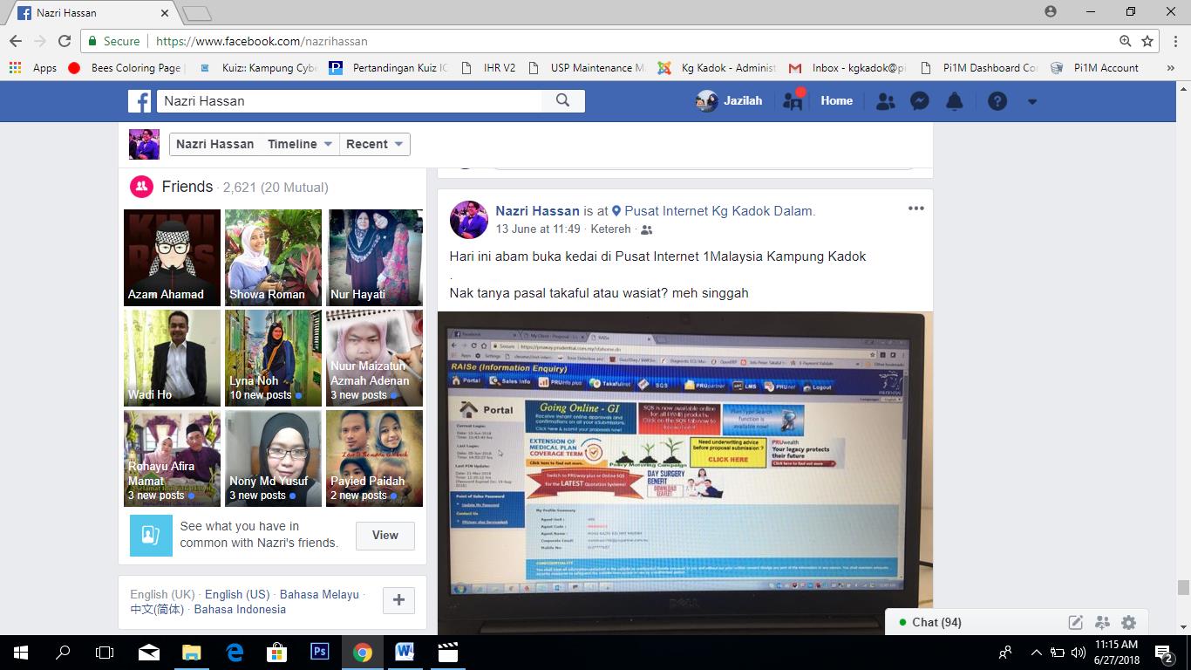Viewport: 1191px width, 670px height.
Task: Click the Facebook logo icon
Action: pos(140,101)
